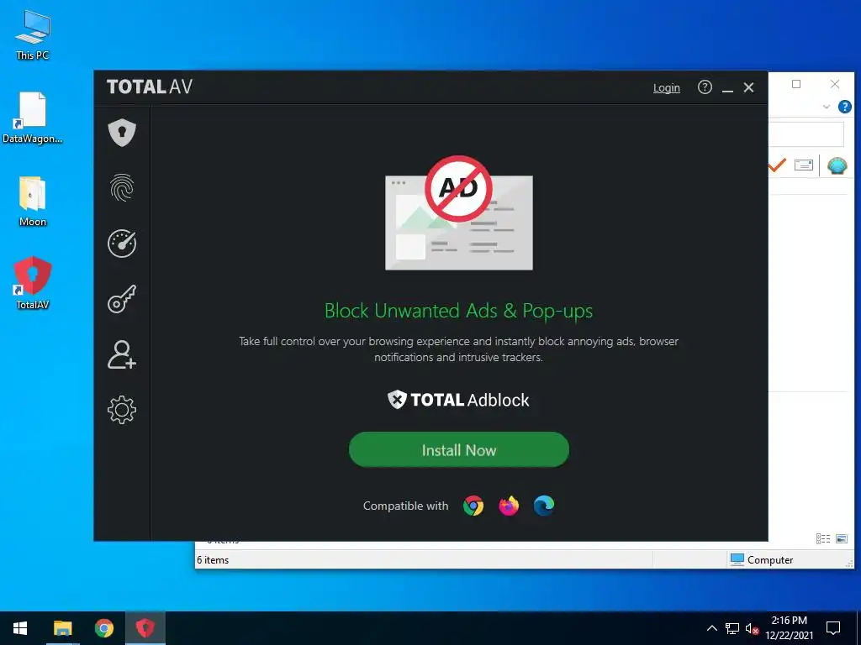The image size is (861, 645).
Task: Open the taskbar clock and date
Action: [789, 628]
